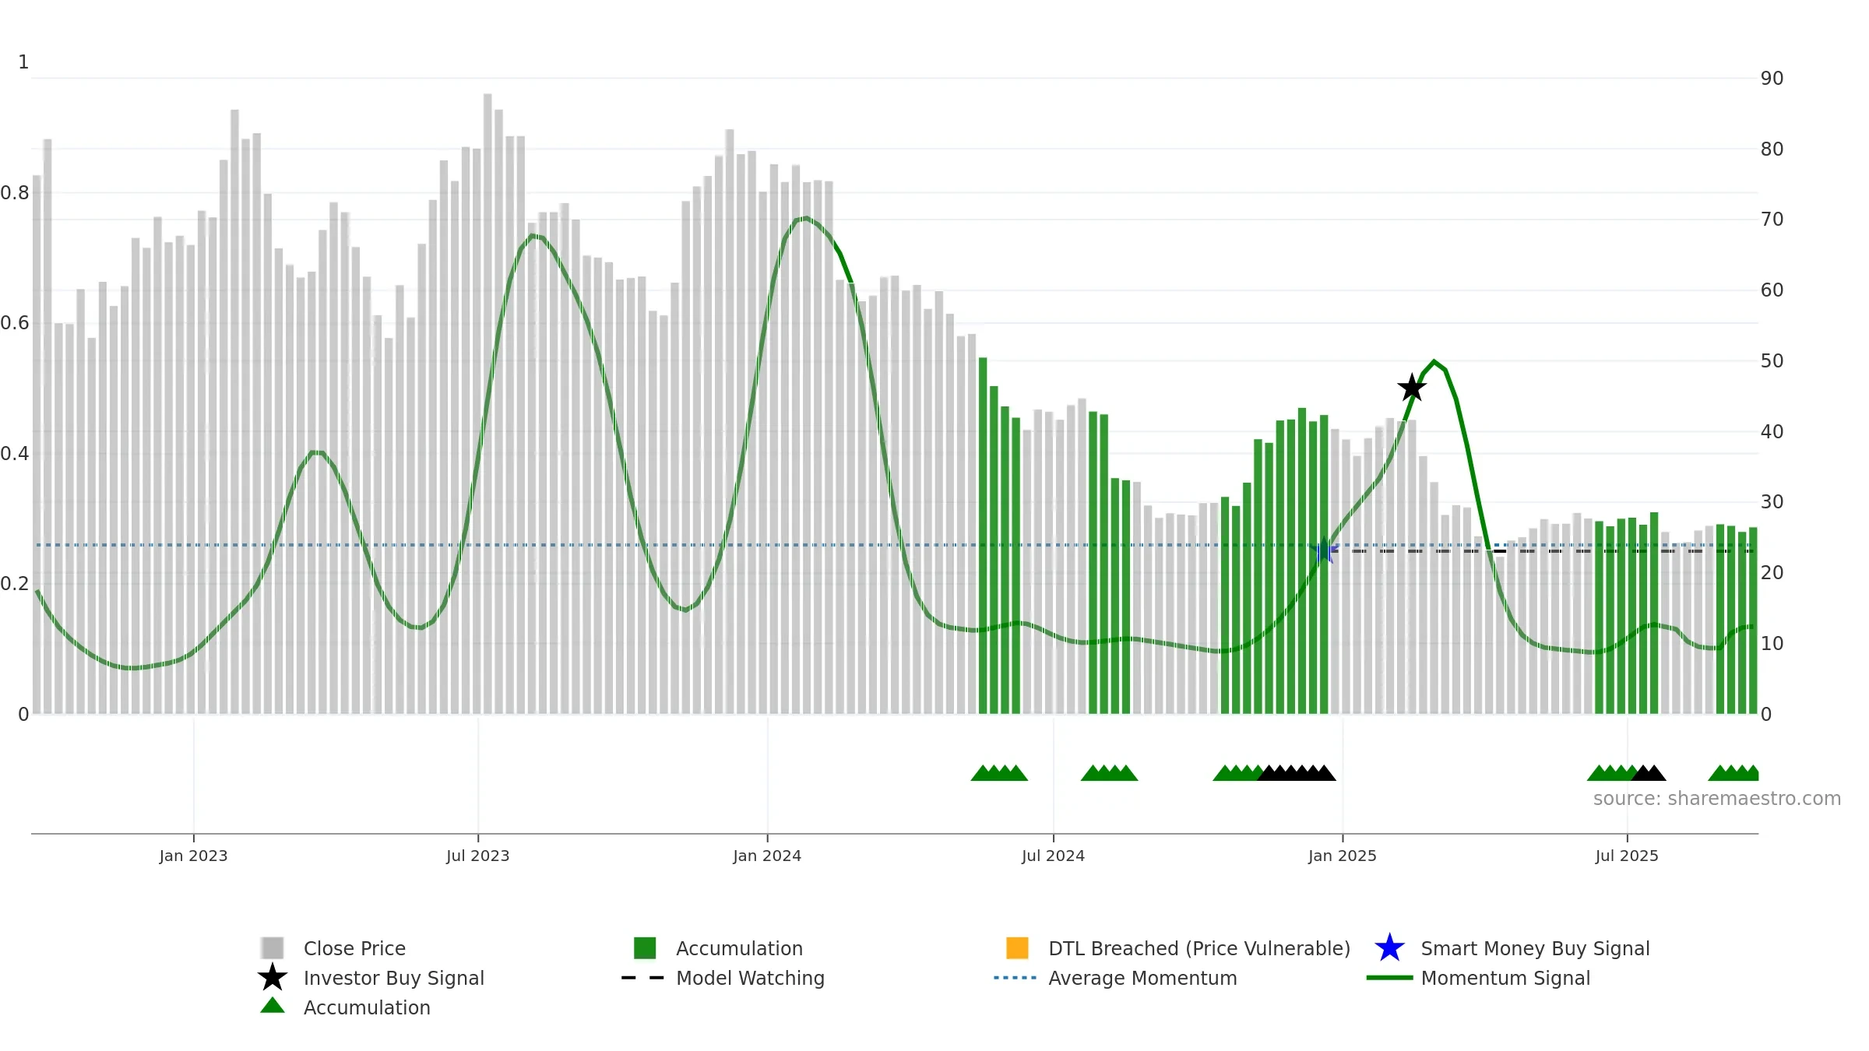Click the black triangle cluster near Jan 2025

1297,773
